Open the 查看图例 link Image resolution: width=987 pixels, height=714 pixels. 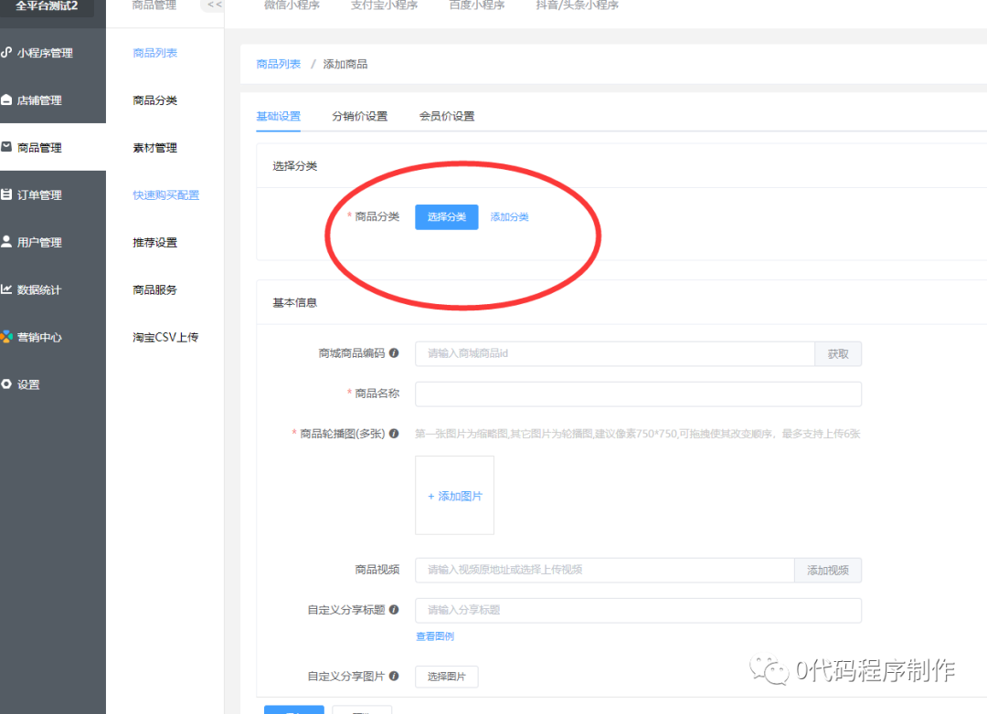pos(435,636)
